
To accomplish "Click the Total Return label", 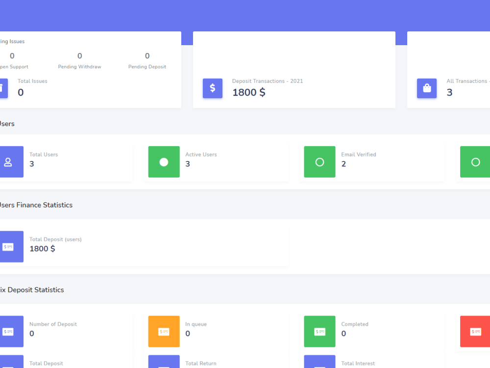I will [x=200, y=363].
